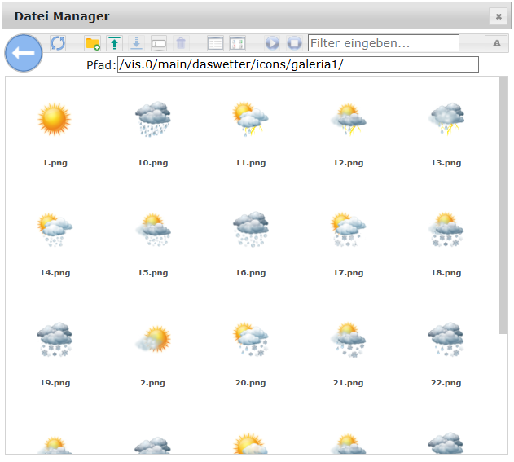Download the selected file
Viewport: 514px width, 462px height.
click(136, 43)
